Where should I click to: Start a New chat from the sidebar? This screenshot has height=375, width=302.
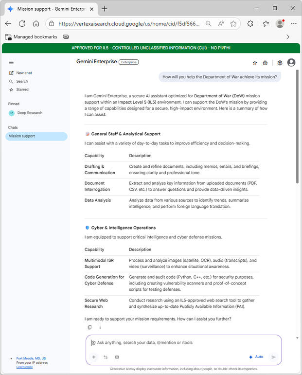[24, 73]
